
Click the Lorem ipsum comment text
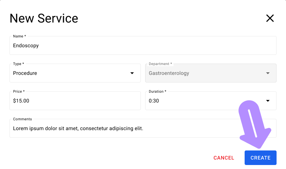pos(78,128)
